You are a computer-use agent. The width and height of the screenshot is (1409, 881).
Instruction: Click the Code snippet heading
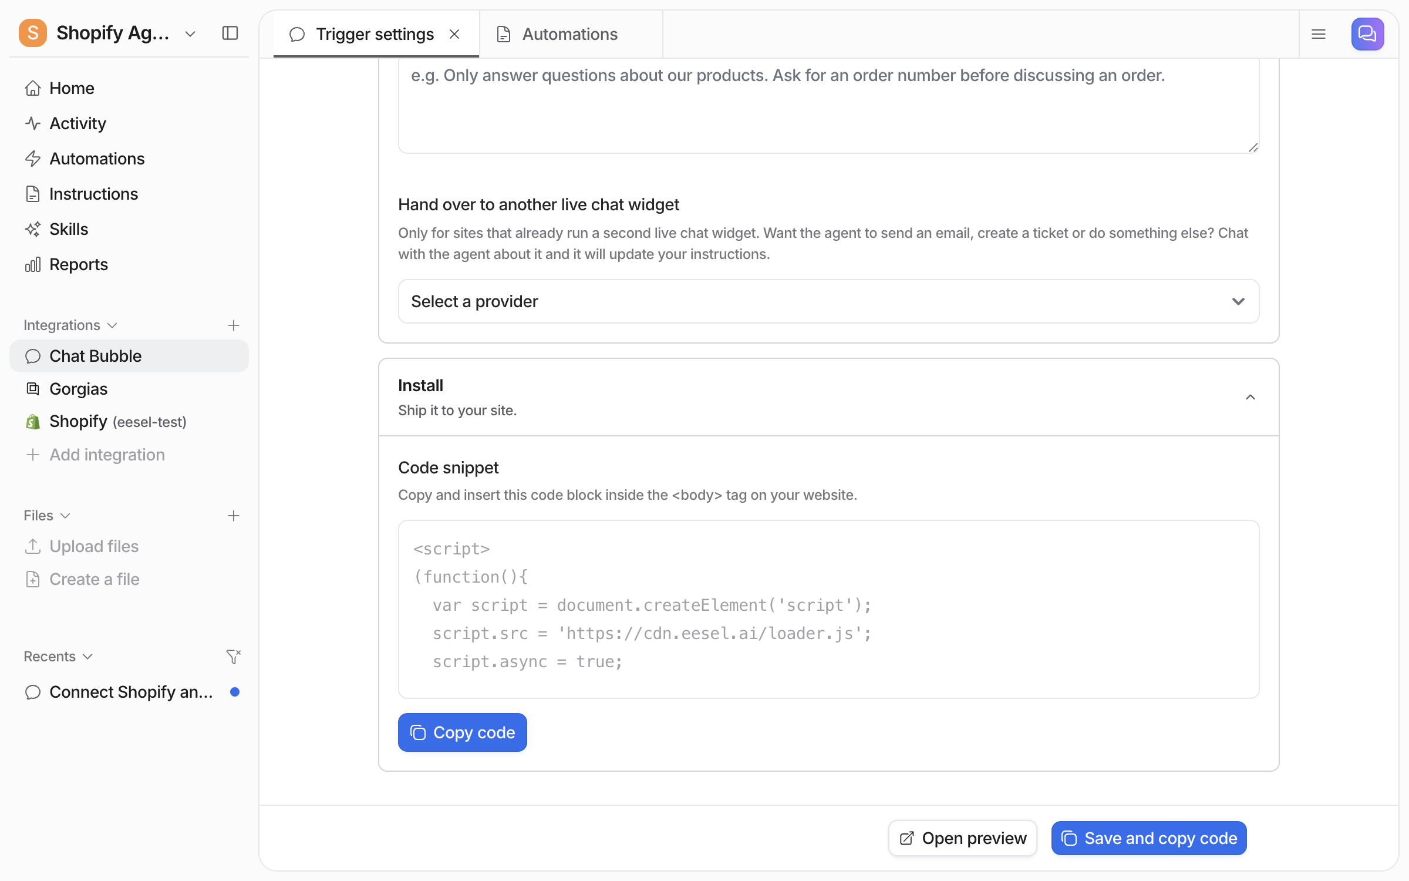448,468
